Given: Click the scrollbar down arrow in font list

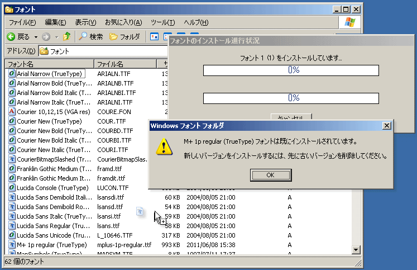Looking at the screenshot, I should [356, 249].
